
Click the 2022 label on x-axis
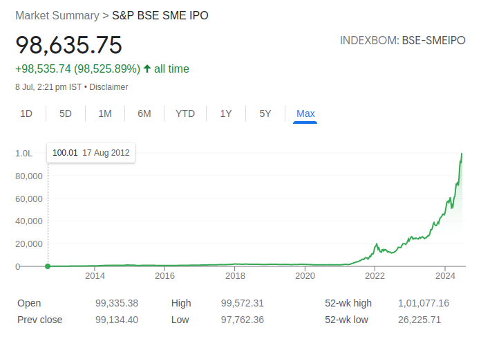tap(375, 277)
